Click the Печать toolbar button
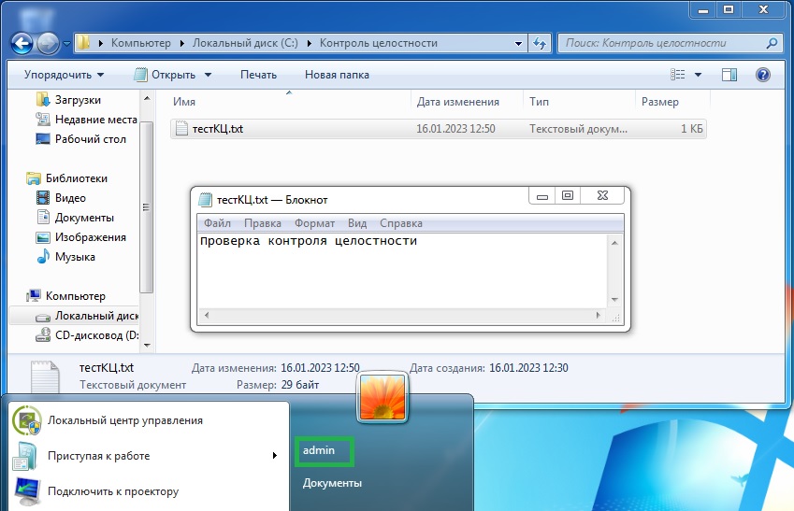The height and width of the screenshot is (511, 794). pos(258,75)
